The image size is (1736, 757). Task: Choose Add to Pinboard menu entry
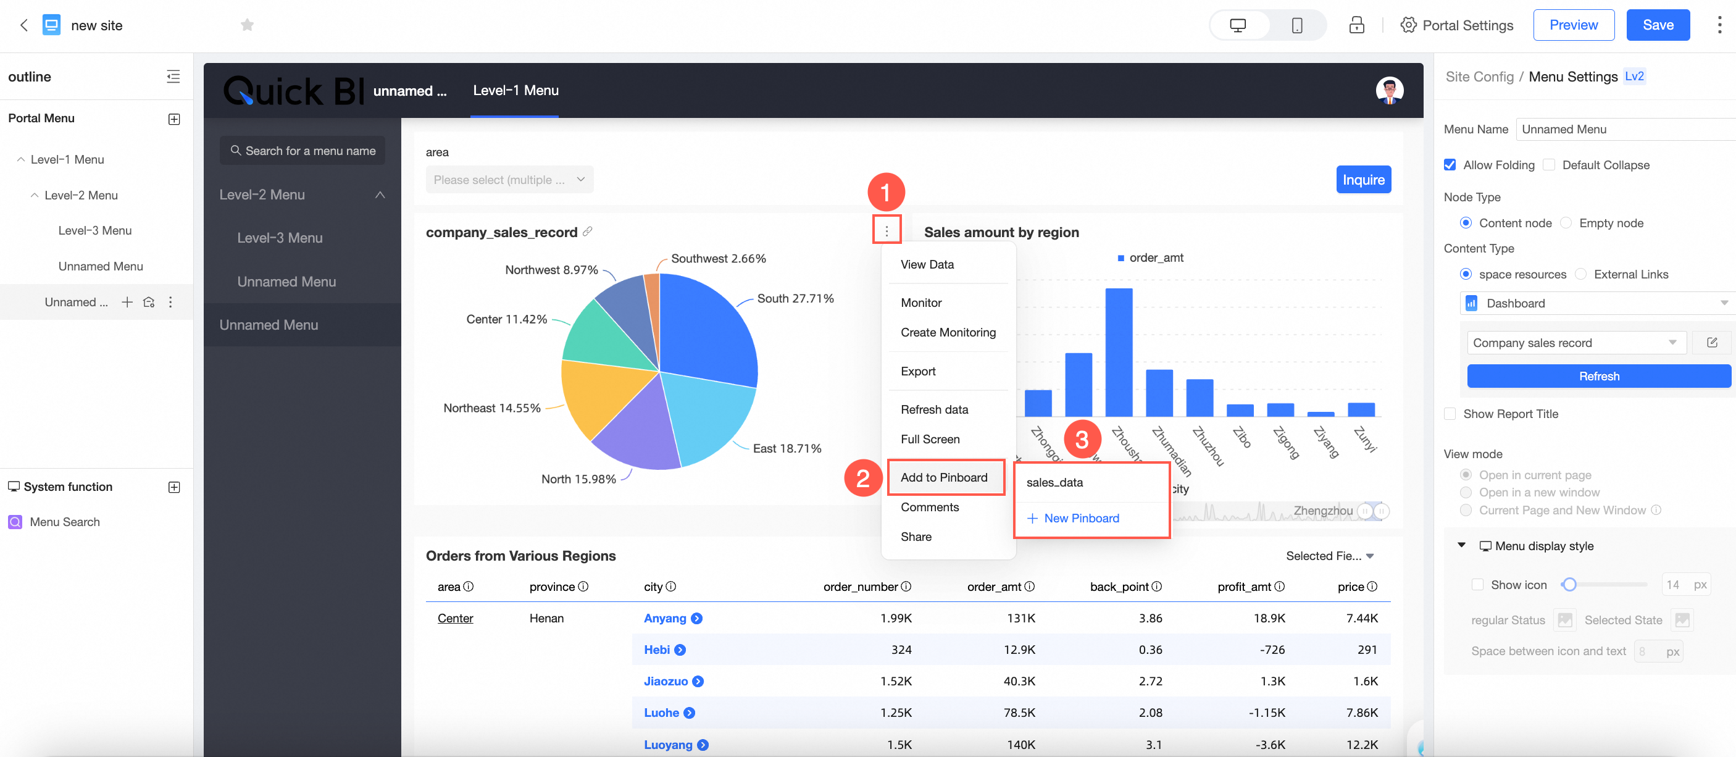[x=943, y=477]
